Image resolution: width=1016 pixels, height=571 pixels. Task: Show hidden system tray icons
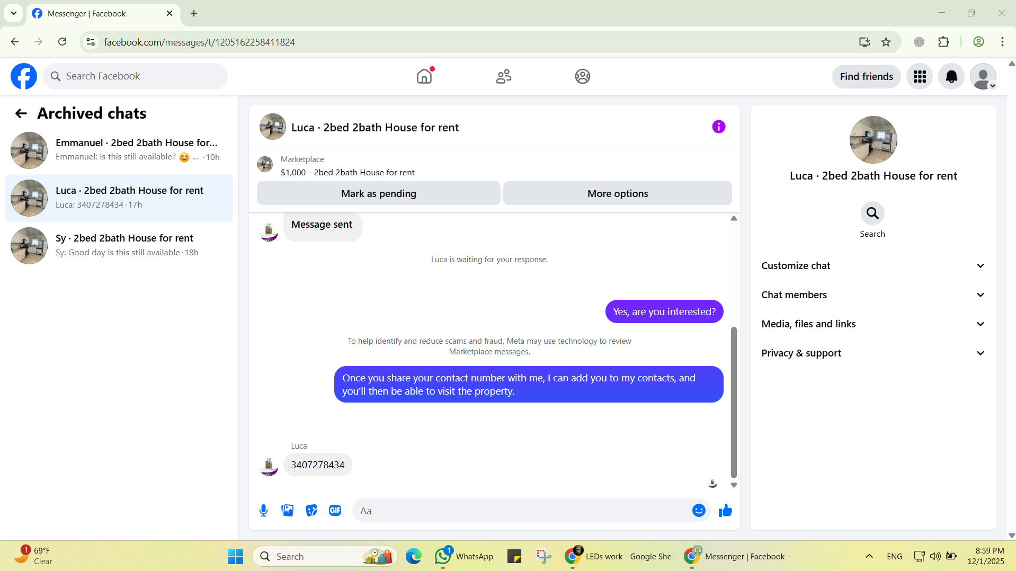coord(869,556)
